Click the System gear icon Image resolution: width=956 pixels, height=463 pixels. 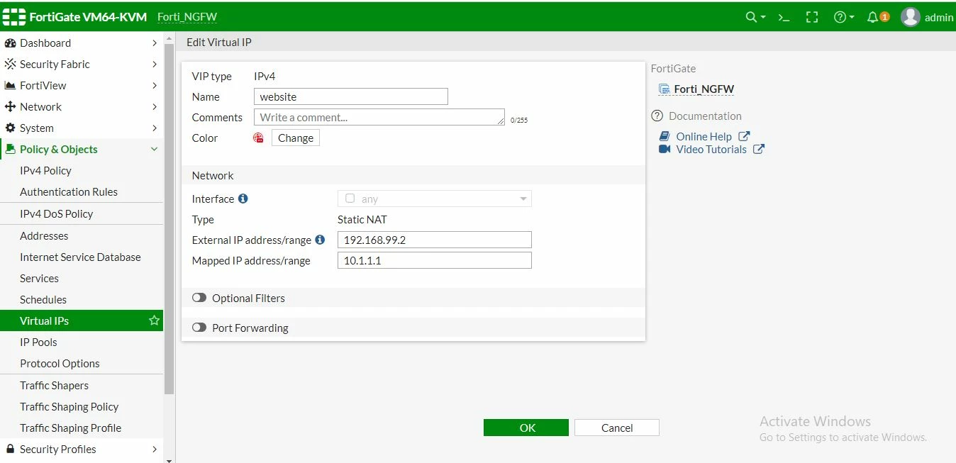pyautogui.click(x=10, y=128)
